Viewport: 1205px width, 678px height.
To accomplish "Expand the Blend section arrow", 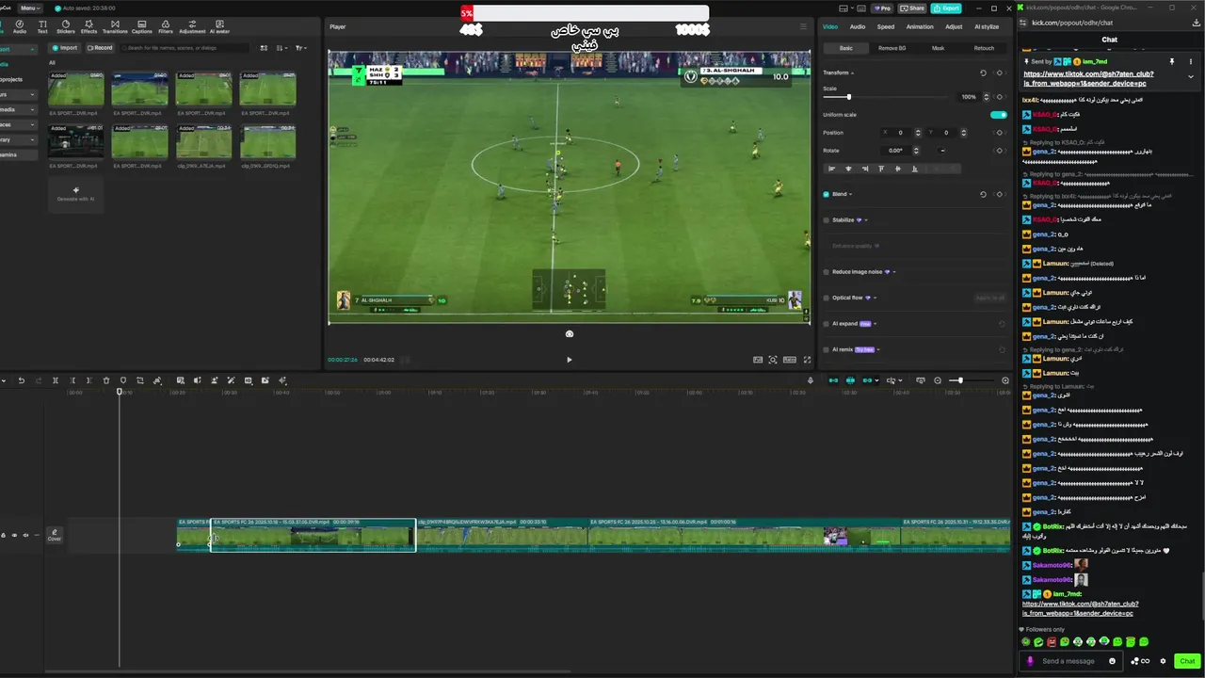I will 851,194.
